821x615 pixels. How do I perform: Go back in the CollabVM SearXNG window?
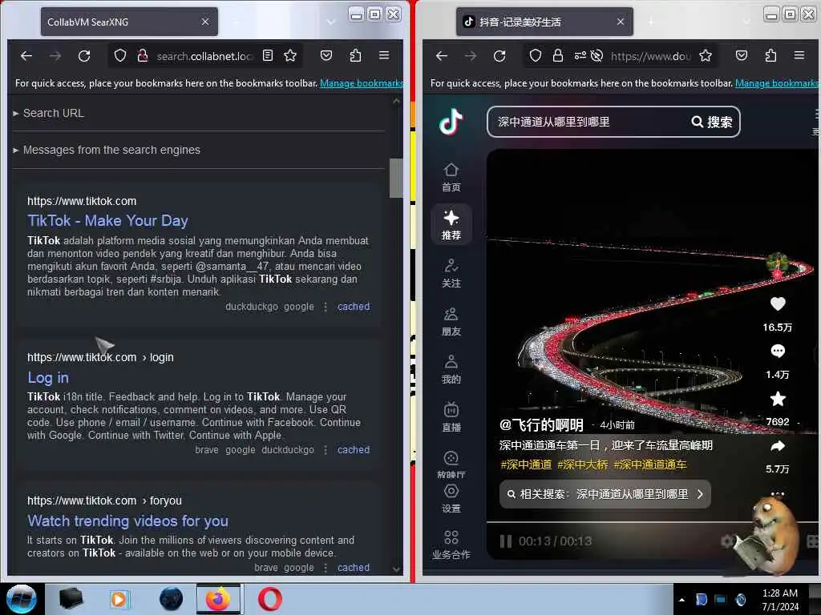(x=26, y=55)
